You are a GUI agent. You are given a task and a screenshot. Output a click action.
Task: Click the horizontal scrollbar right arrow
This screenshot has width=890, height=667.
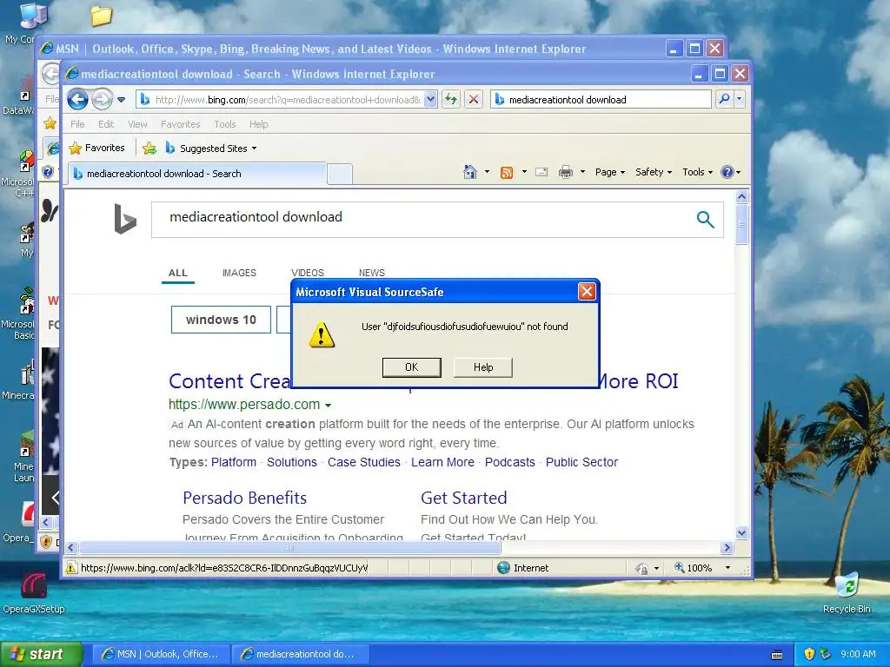point(727,548)
